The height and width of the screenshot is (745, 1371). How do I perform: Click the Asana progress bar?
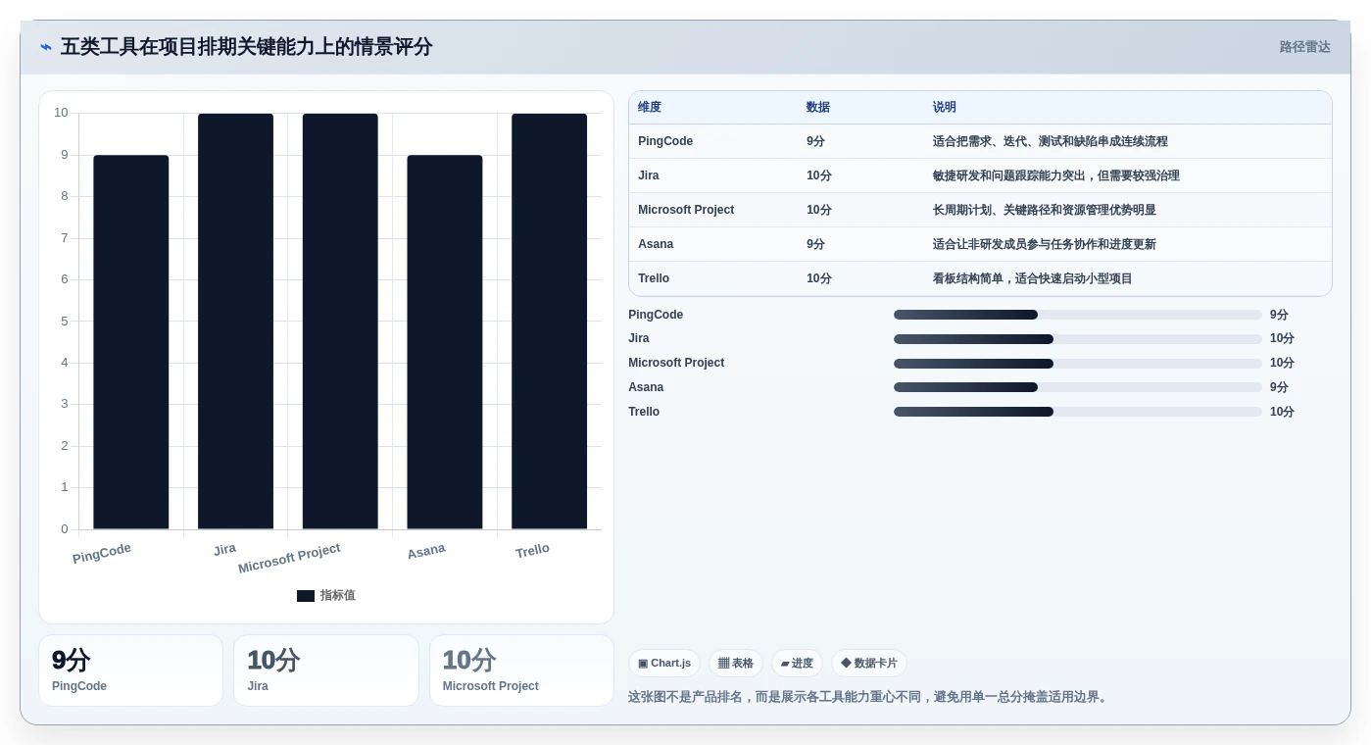[1078, 387]
